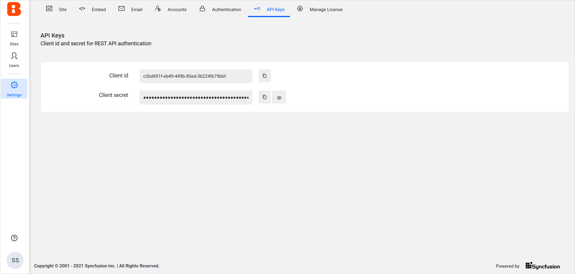
Task: Switch to the Embed tab
Action: 92,9
